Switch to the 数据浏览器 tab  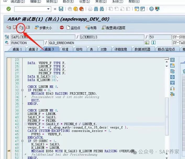pos(142,49)
